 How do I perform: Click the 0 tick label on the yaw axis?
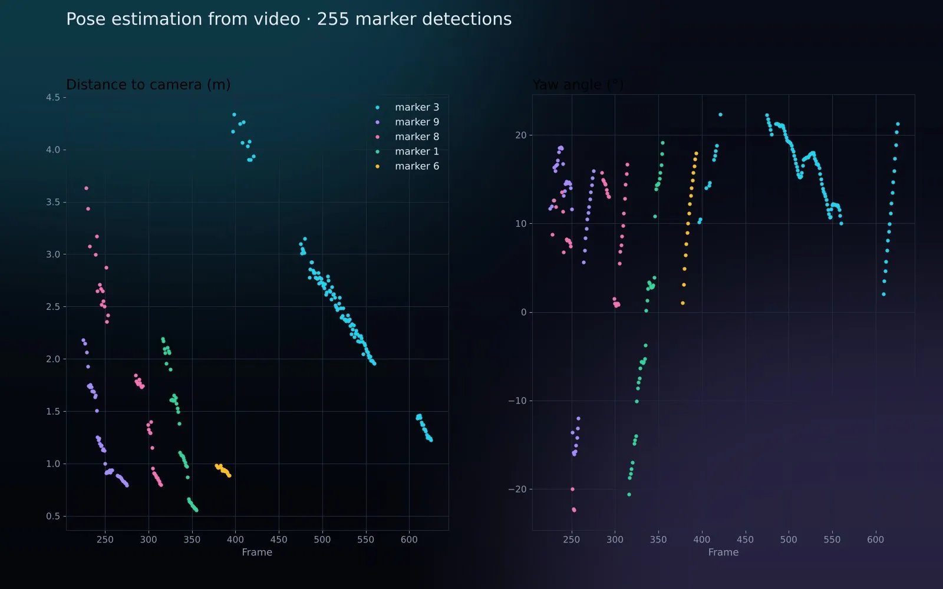523,313
